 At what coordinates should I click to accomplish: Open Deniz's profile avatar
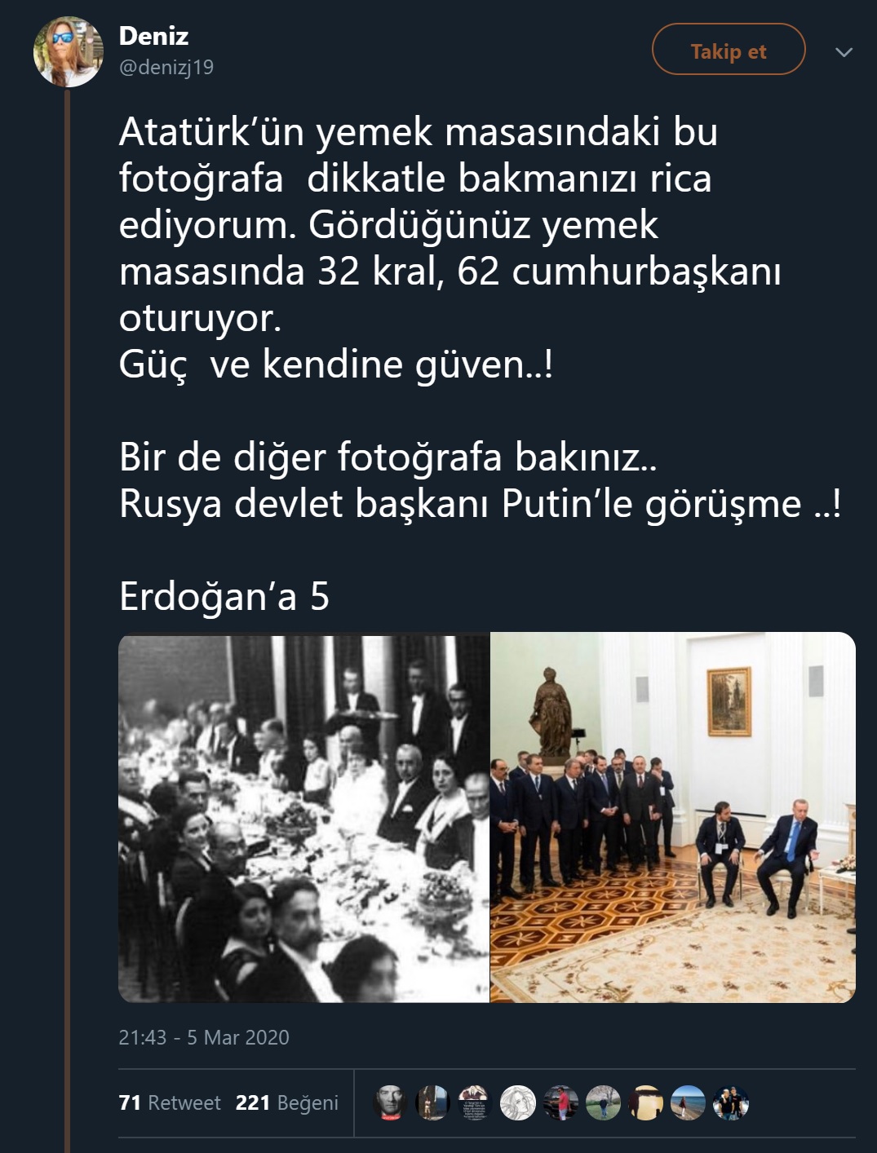pyautogui.click(x=69, y=51)
